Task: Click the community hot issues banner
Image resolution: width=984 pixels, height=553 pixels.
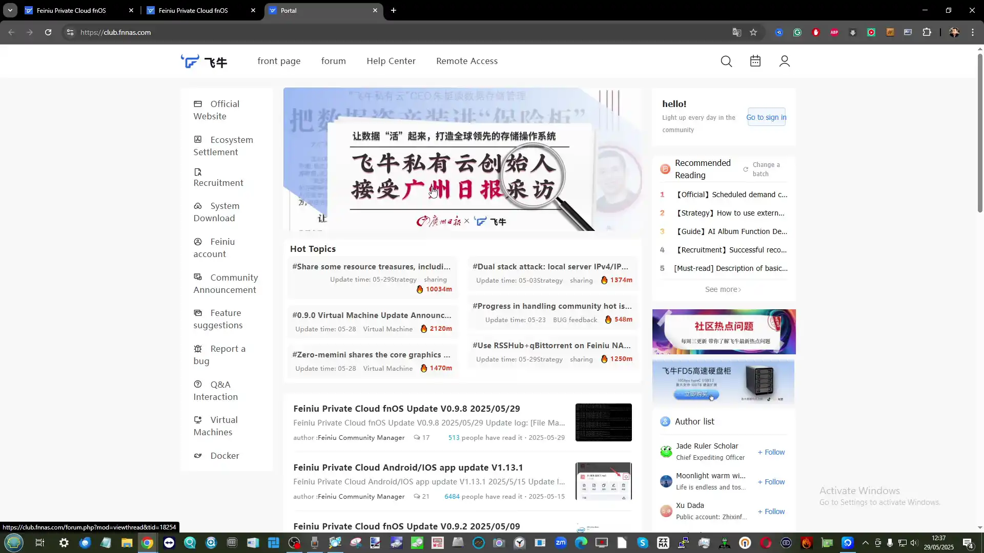Action: point(724,332)
